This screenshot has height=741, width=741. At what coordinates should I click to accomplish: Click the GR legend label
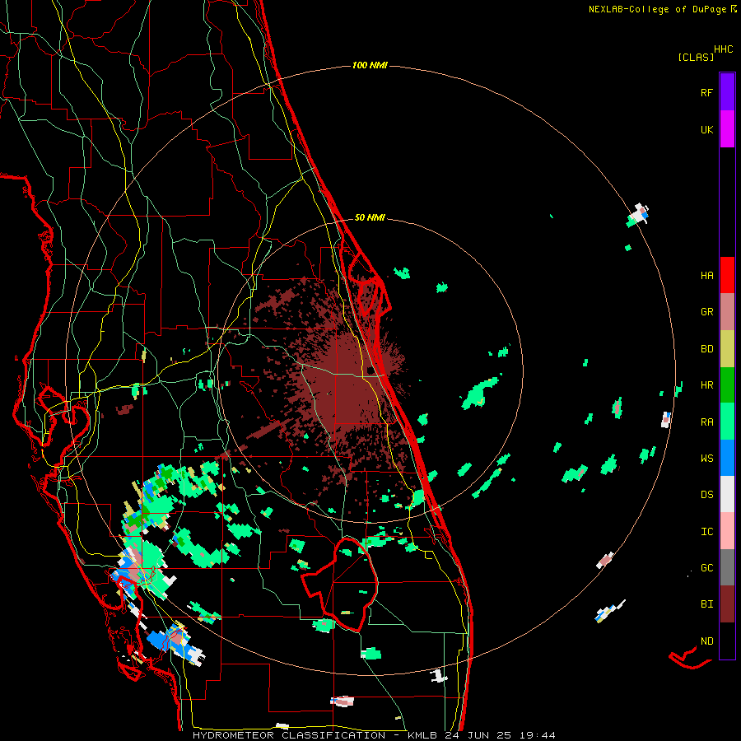tap(706, 312)
